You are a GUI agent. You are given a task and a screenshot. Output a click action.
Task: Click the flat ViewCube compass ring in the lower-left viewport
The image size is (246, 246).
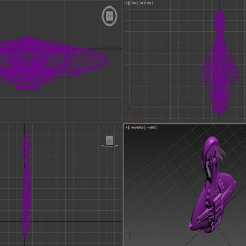coord(109,146)
